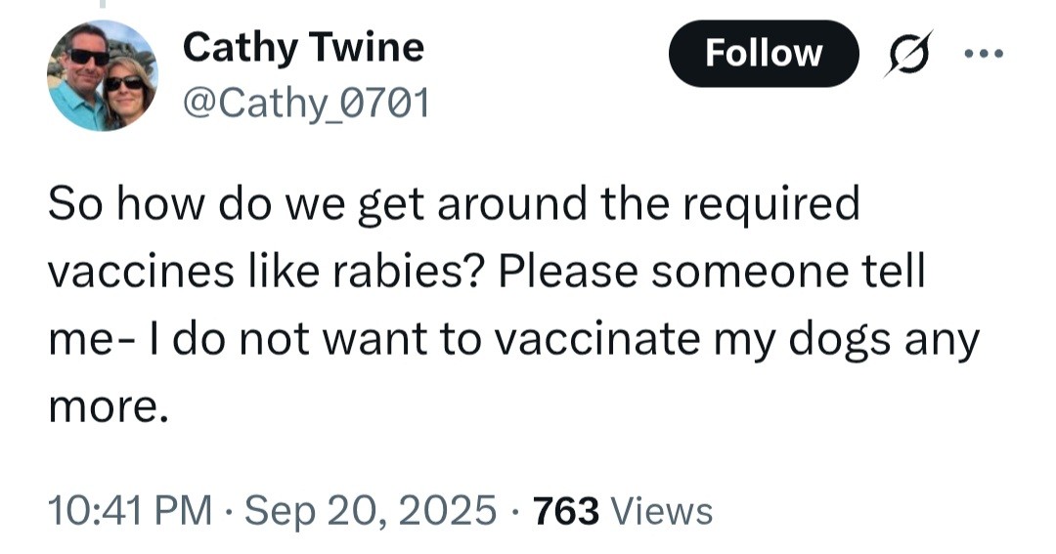
Task: Click the Views label
Action: (661, 509)
